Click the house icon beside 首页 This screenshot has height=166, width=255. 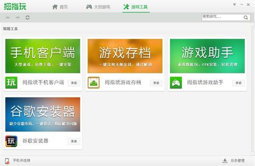pyautogui.click(x=55, y=7)
